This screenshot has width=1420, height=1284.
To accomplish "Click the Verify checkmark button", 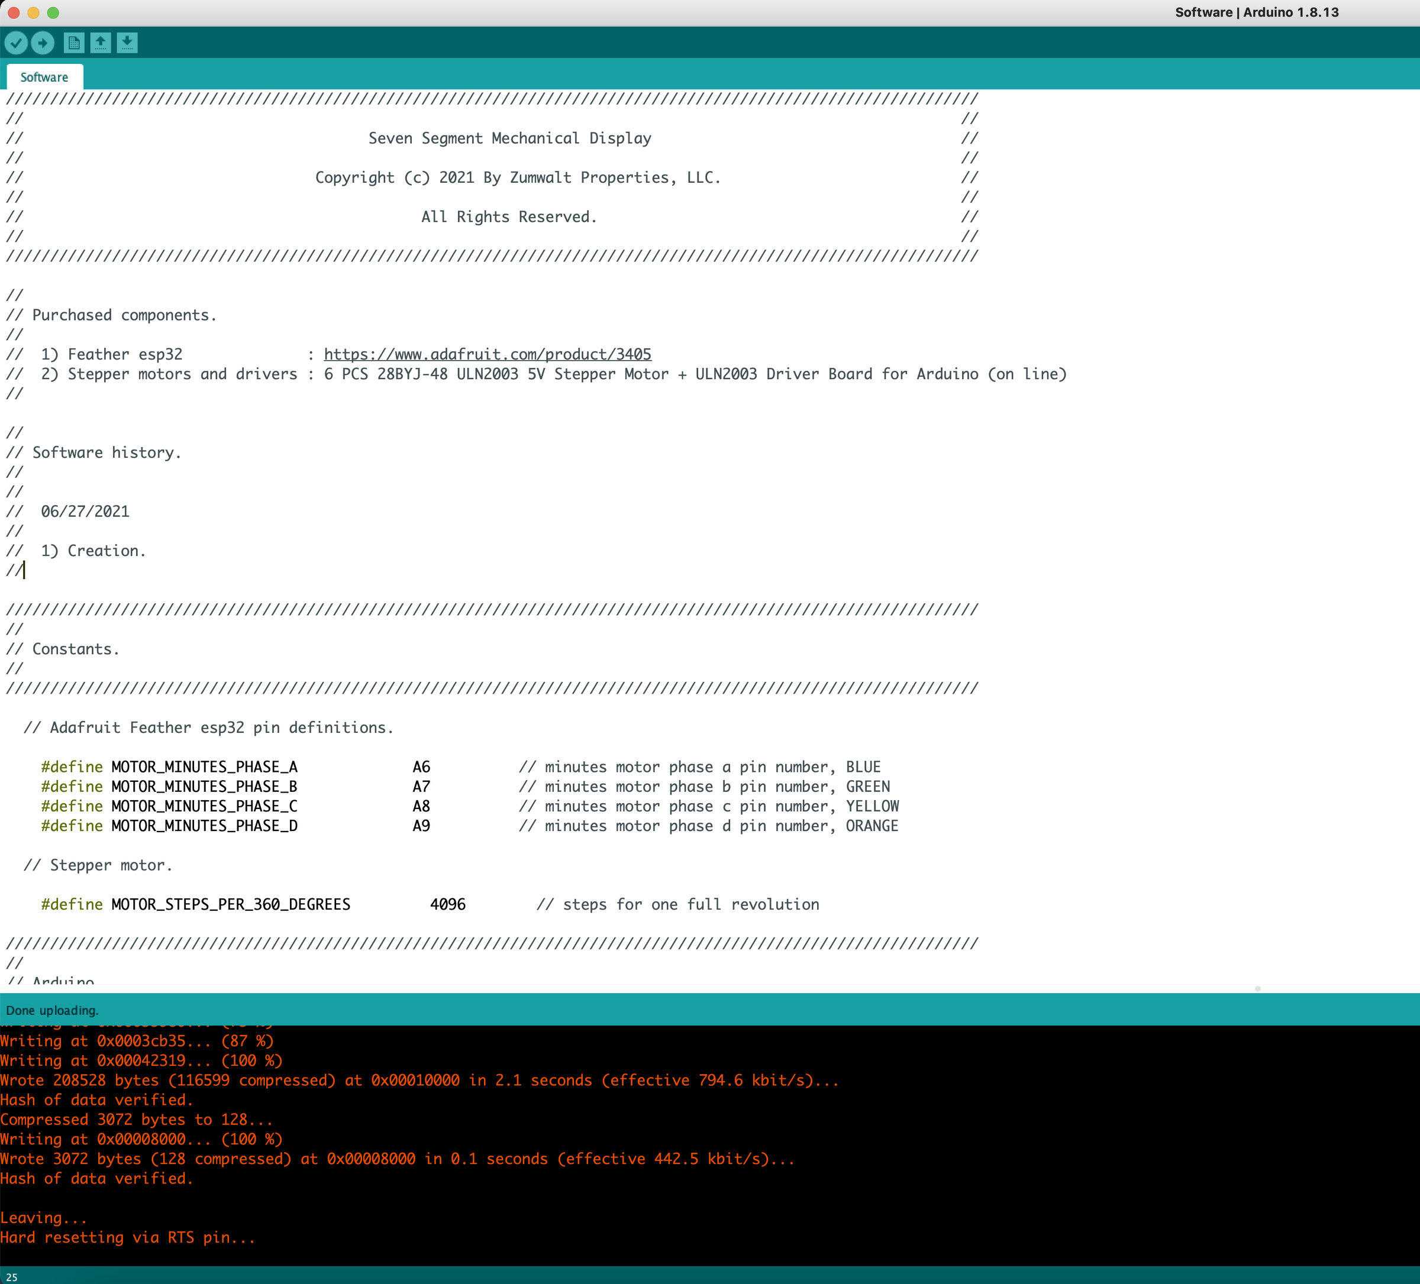I will pos(15,43).
